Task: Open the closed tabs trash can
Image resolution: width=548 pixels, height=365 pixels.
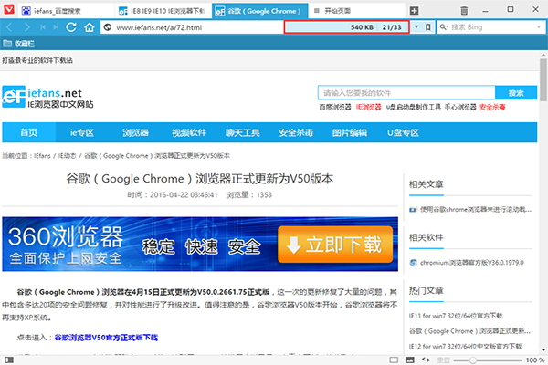Action: tap(464, 11)
